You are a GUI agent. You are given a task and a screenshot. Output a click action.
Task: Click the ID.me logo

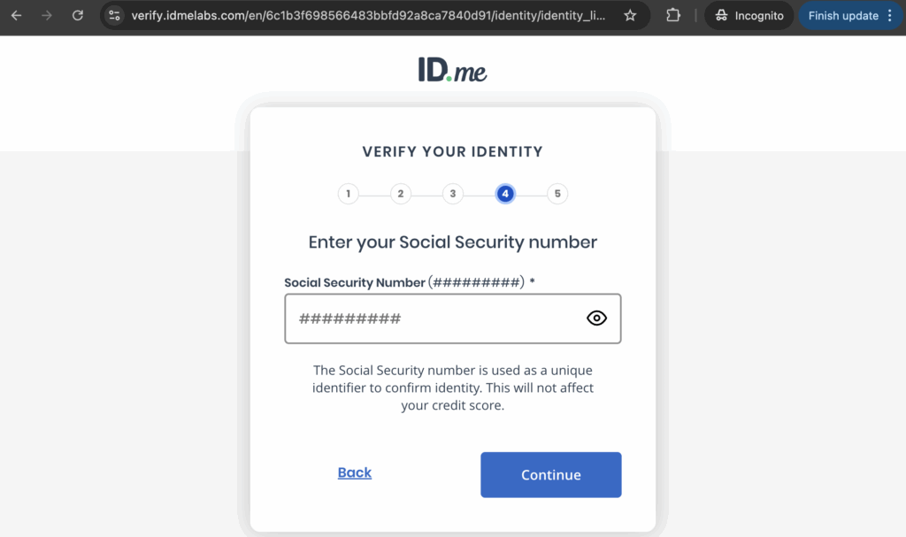[452, 70]
